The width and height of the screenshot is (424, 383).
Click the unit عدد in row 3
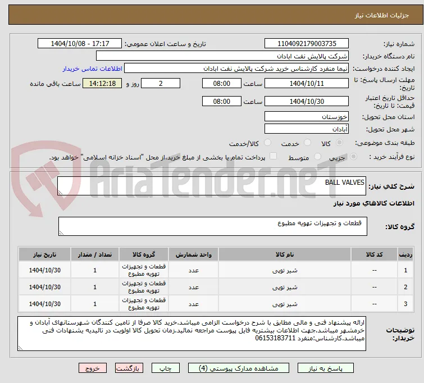[x=194, y=304]
